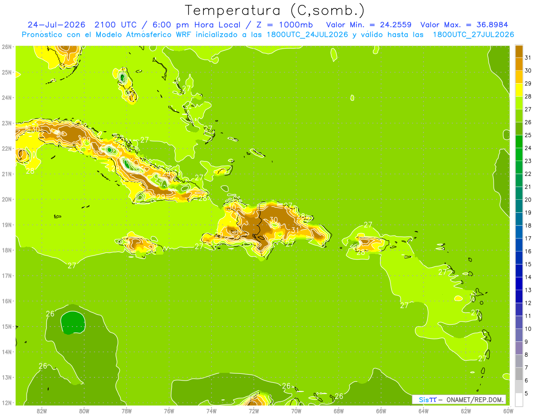Click the legend value '12'
The width and height of the screenshot is (540, 417).
528,303
